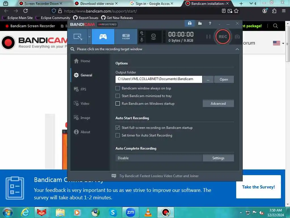Toggle reader view icon in address bar
290x218 pixels.
(x=224, y=11)
